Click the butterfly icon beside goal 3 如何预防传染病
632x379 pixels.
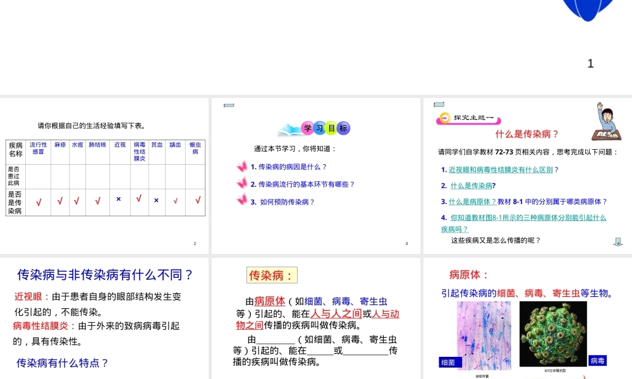pos(242,200)
